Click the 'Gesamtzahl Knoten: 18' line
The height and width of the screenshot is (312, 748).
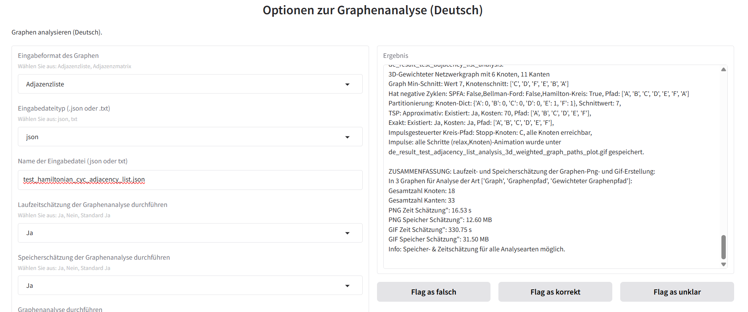tap(421, 191)
